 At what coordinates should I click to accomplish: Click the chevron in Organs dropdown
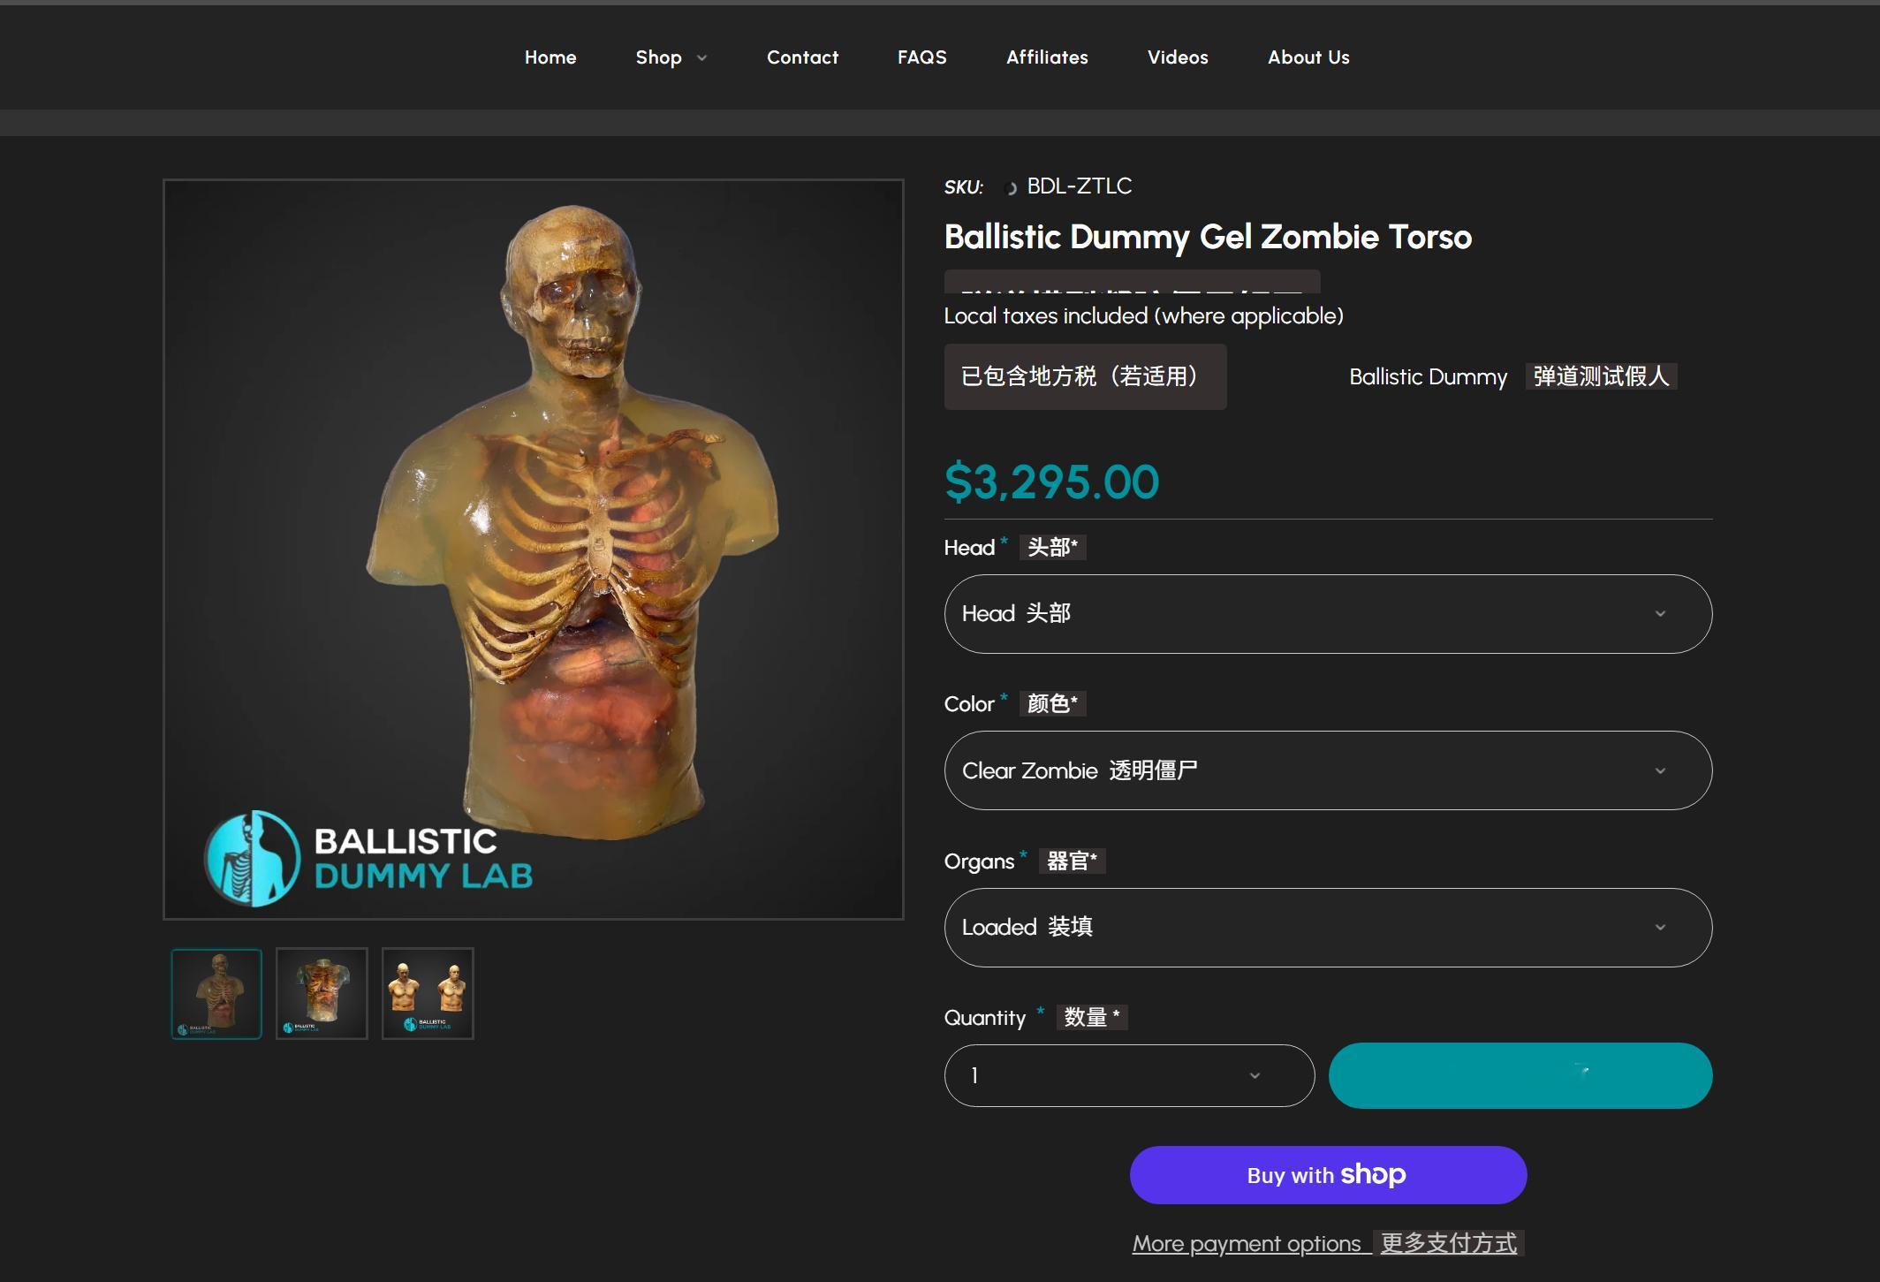point(1660,928)
